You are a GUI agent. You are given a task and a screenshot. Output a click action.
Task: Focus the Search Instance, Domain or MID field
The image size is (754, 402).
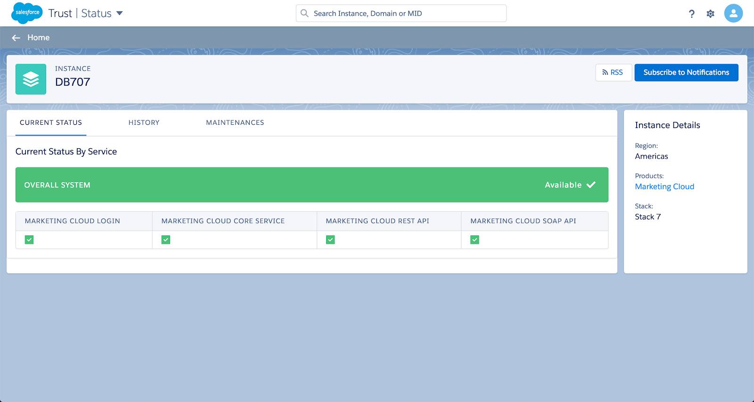[401, 13]
